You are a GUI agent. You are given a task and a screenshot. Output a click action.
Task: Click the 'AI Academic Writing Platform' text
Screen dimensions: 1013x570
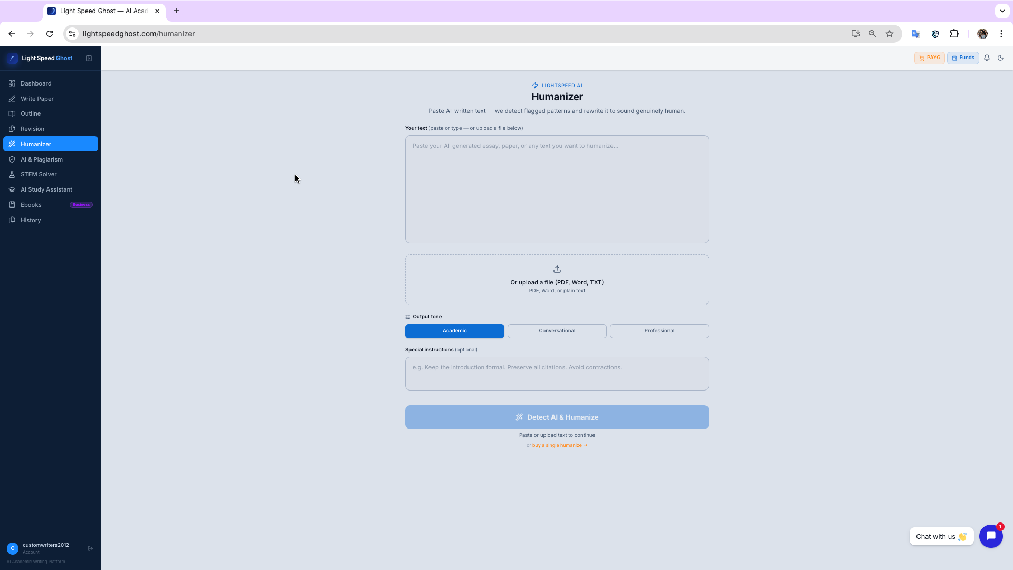pos(36,562)
